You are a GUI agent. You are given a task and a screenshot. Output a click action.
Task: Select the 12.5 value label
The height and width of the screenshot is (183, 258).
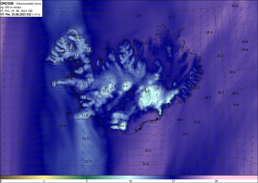[85, 139]
